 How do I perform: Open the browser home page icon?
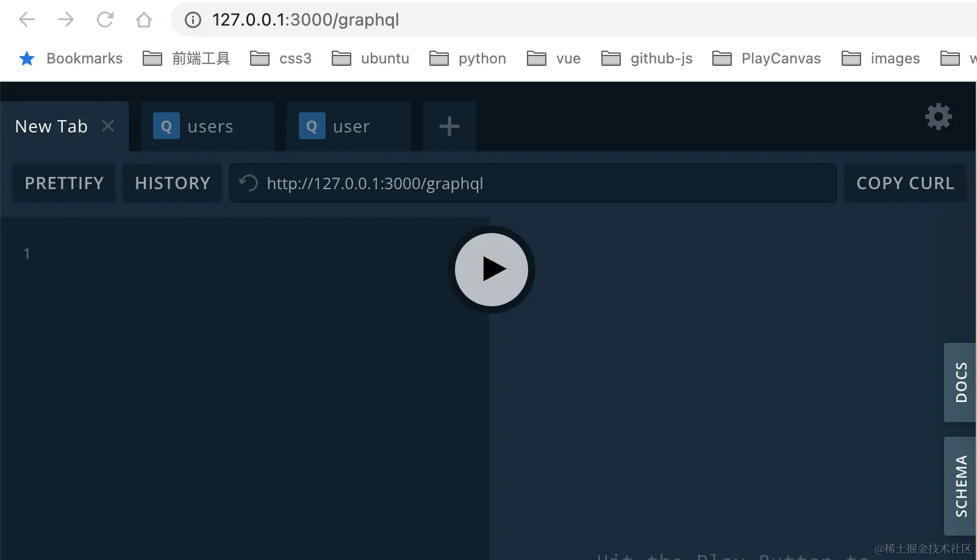(x=144, y=20)
